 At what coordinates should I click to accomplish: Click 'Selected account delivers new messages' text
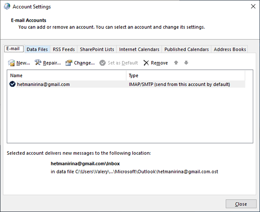click(x=79, y=153)
